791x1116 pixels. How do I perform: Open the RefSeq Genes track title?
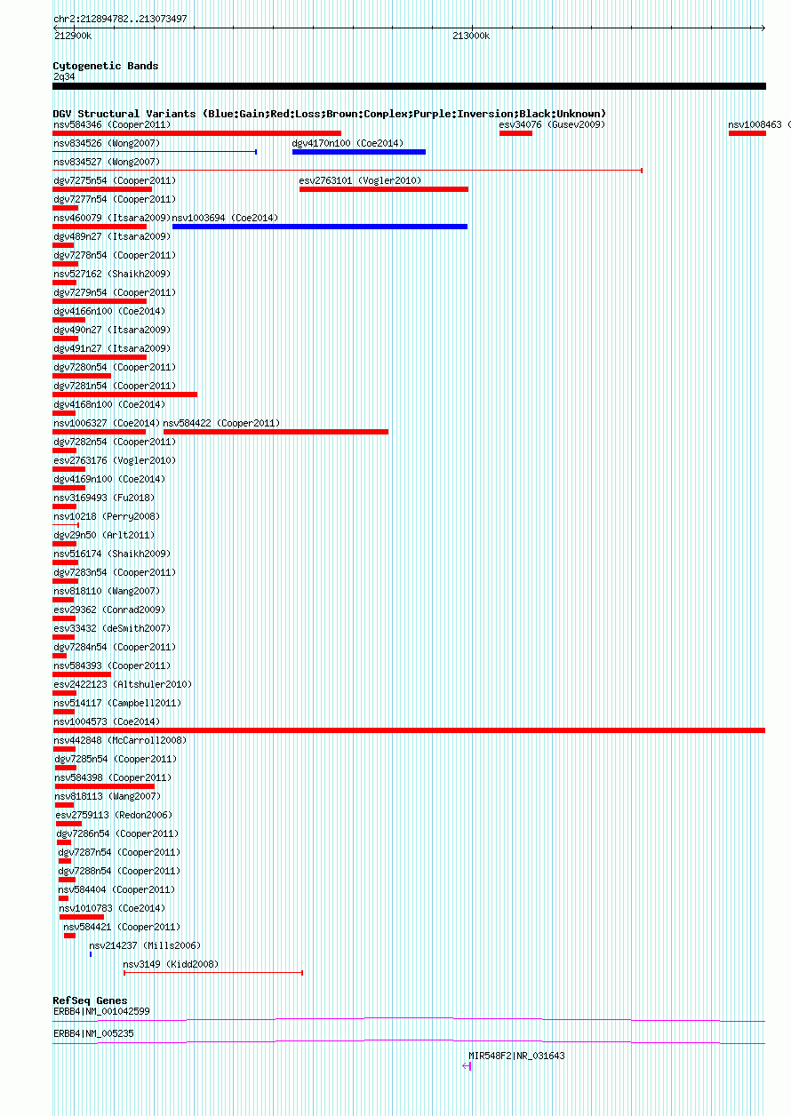point(90,1000)
